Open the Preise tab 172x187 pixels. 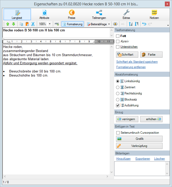(72, 15)
